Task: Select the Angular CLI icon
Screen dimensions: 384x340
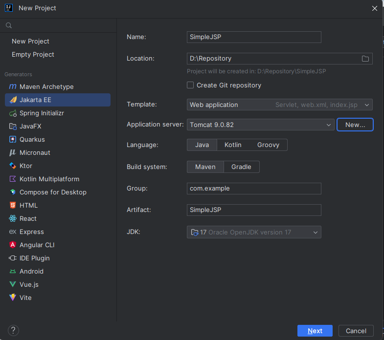Action: point(13,245)
